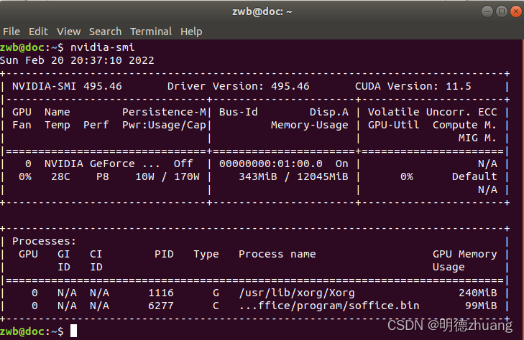Click the Driver Version: 495.46 text
The height and width of the screenshot is (340, 524).
[x=238, y=86]
